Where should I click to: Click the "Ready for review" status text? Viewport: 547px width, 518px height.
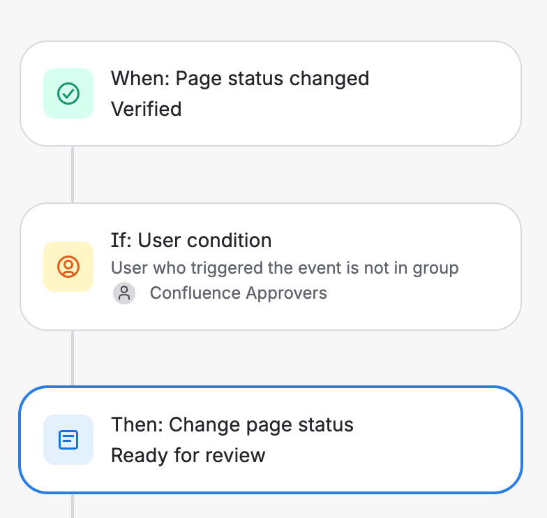coord(188,455)
